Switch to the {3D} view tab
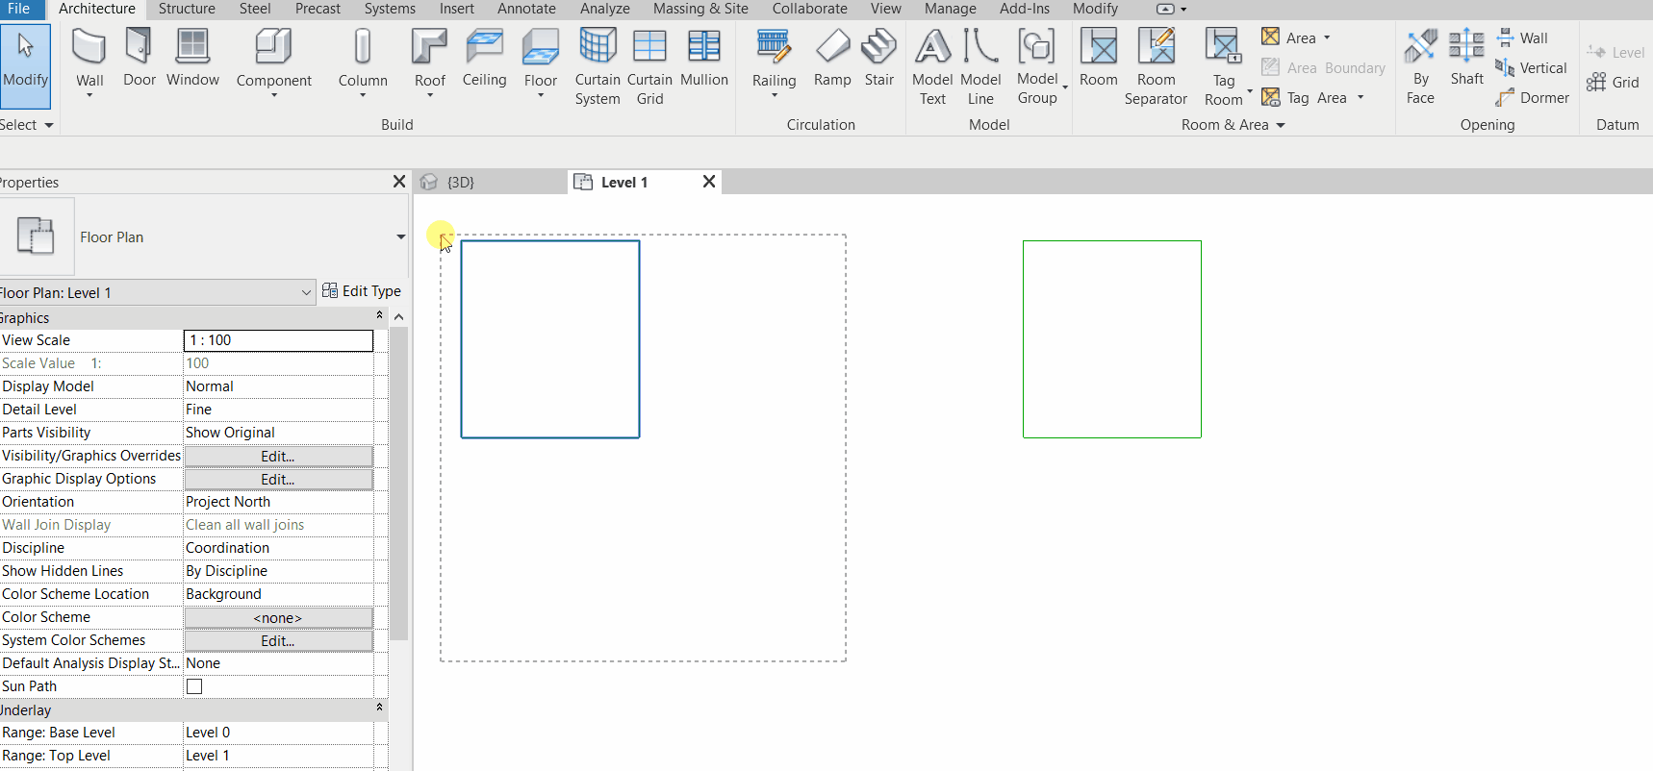This screenshot has width=1653, height=771. pos(461,182)
